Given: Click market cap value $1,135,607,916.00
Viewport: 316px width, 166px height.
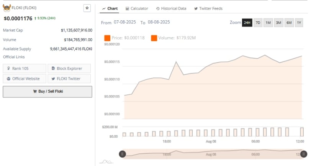Looking at the screenshot, I should [x=77, y=30].
